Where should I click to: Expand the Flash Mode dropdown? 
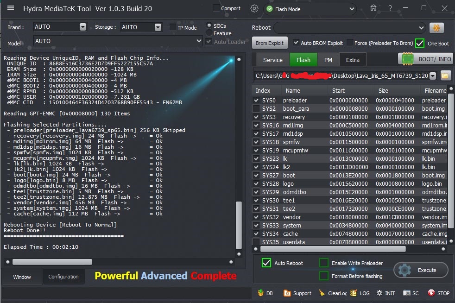(x=352, y=9)
